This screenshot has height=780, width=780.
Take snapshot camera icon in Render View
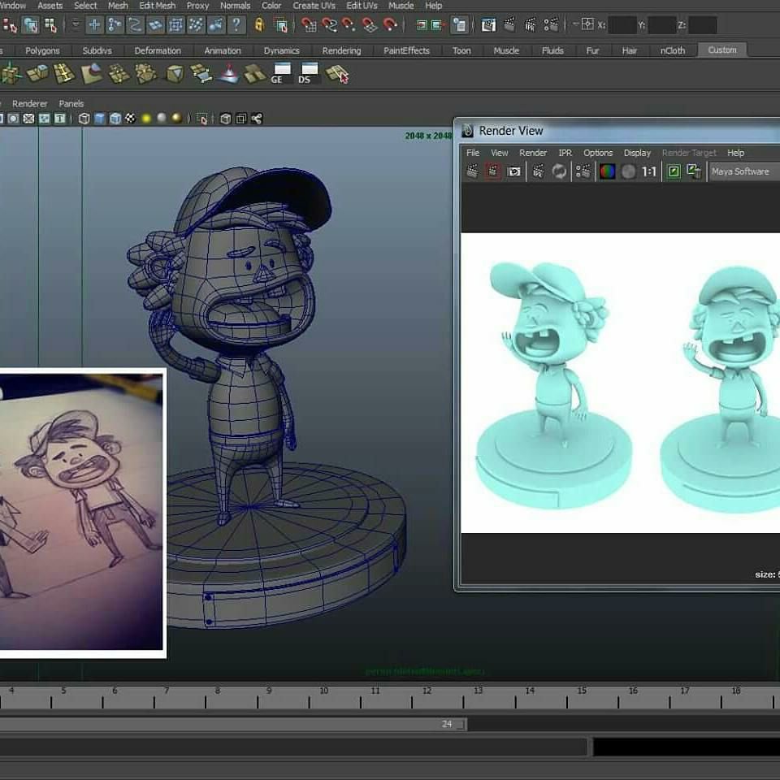[x=513, y=171]
